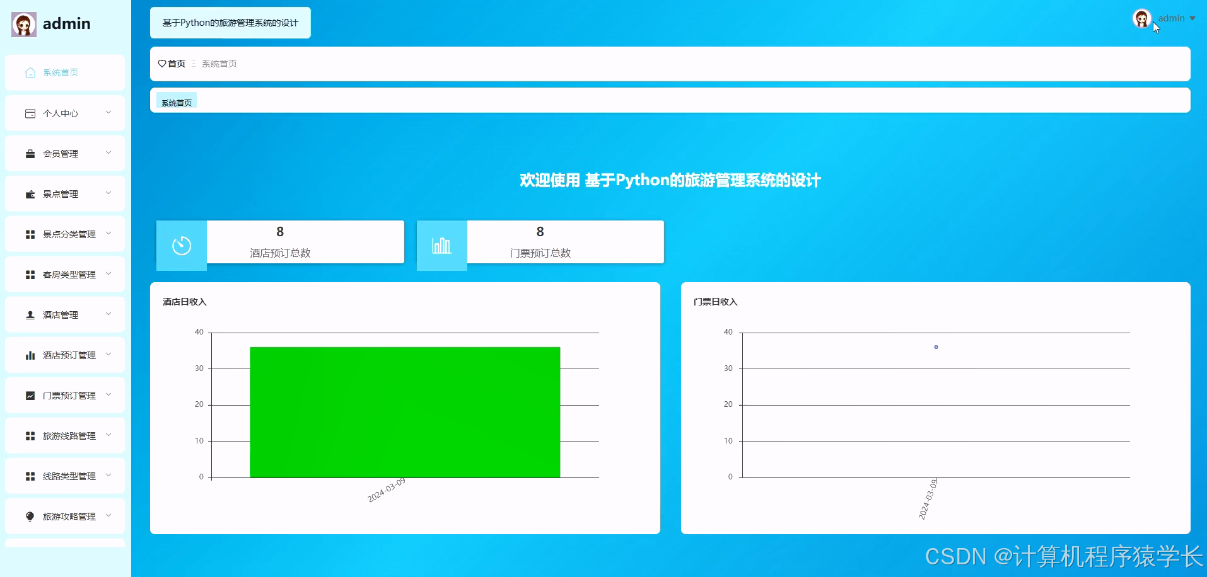Viewport: 1207px width, 577px height.
Task: Select the 系统首页 home icon in sidebar
Action: 30,72
